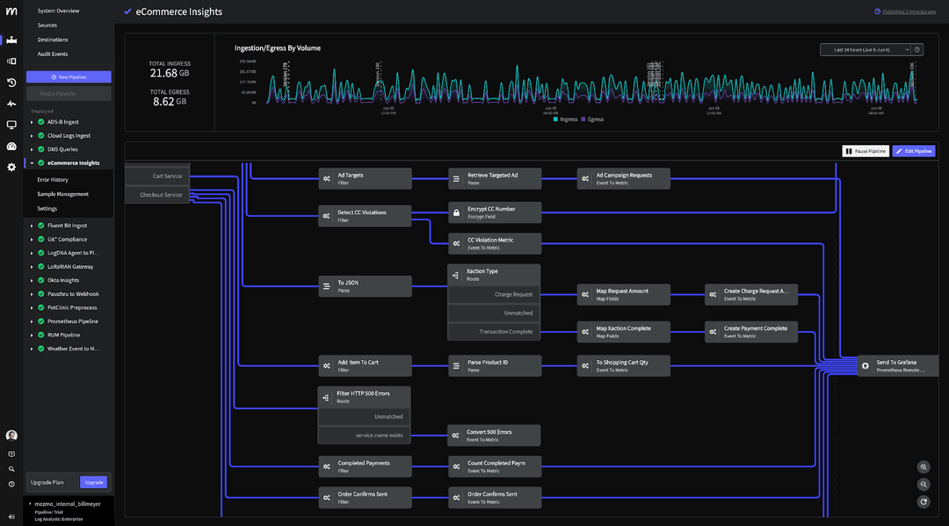Viewport: 949px width, 526px height.
Task: Click the fit-to-view icon below the zoom controls
Action: 924,501
